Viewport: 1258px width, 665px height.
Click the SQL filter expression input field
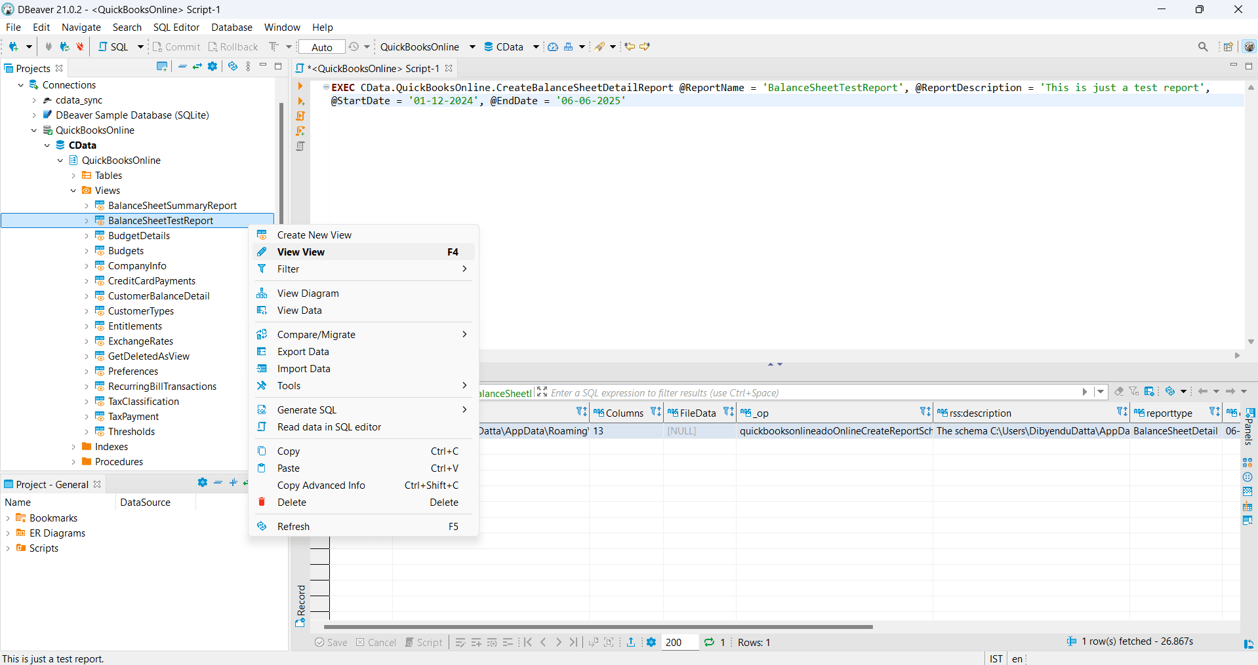pyautogui.click(x=813, y=392)
